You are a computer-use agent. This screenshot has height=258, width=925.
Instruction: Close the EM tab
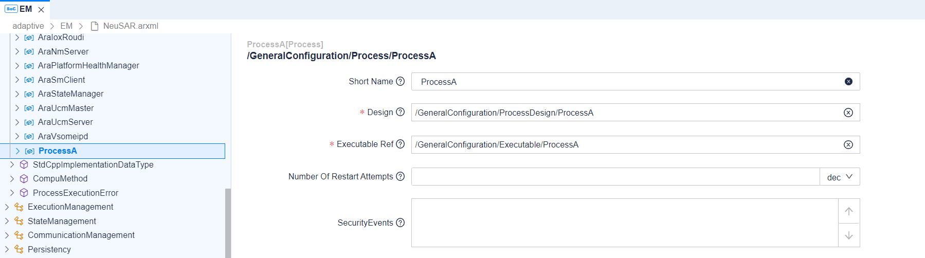pos(42,10)
